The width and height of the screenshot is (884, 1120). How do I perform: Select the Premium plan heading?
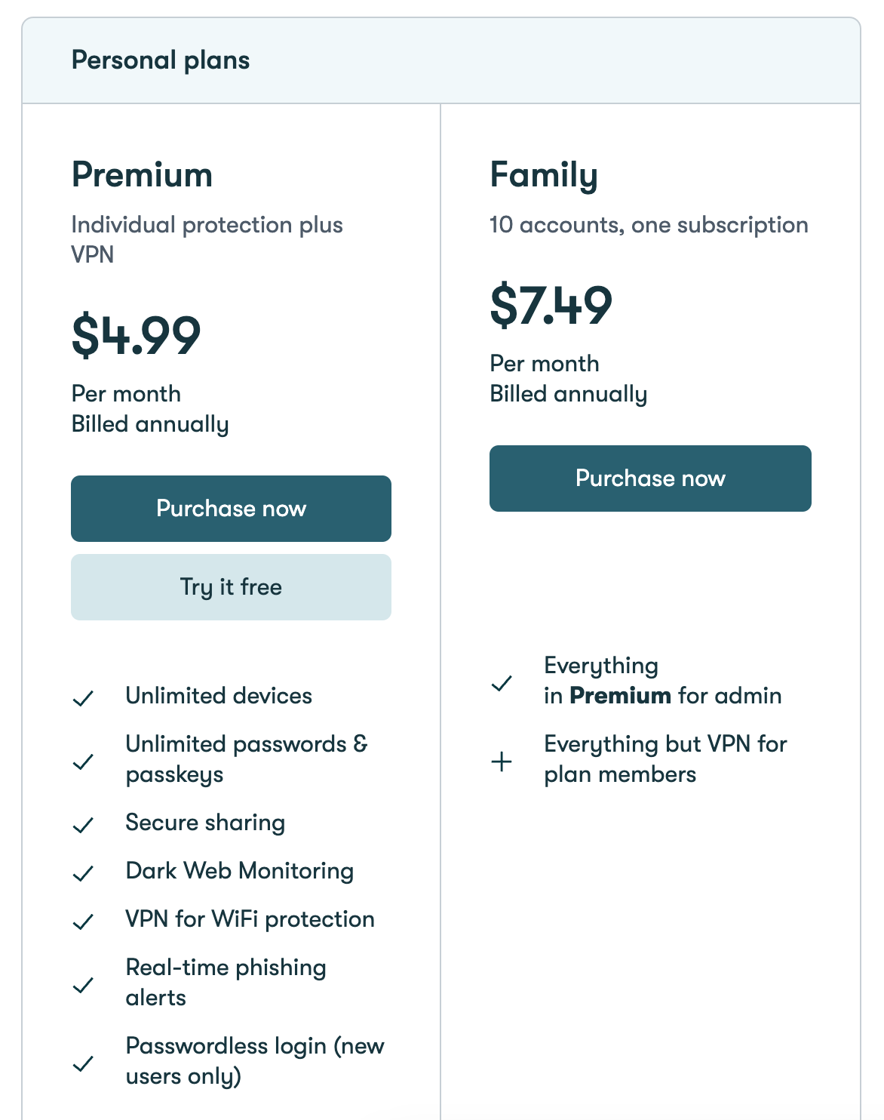pos(142,175)
